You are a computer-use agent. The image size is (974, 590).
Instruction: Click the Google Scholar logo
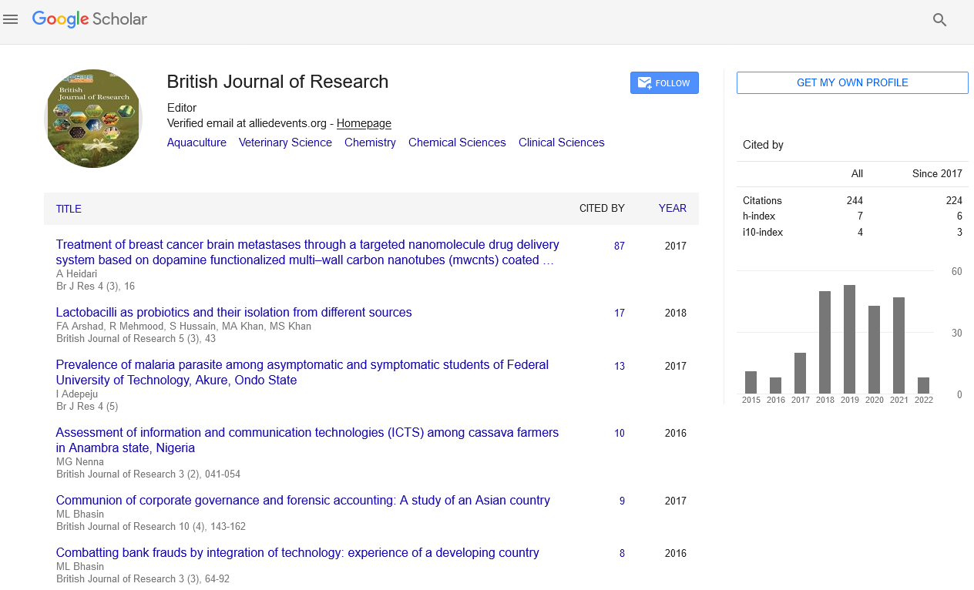point(89,20)
